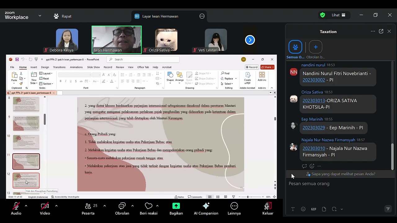This screenshot has height=223, width=397.
Task: Open the Office Tab ribbon tab in PowerPoint
Action: pos(143,67)
